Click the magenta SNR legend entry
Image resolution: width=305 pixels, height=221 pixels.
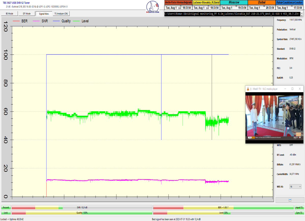[x=41, y=21]
